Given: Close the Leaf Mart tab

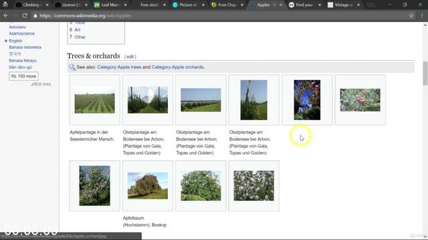Looking at the screenshot, I should (125, 5).
